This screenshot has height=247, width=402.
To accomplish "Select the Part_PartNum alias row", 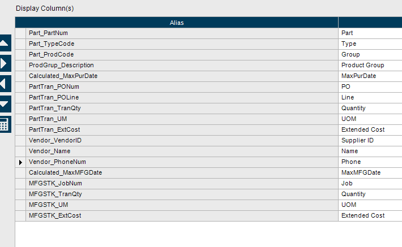I will tap(181, 33).
